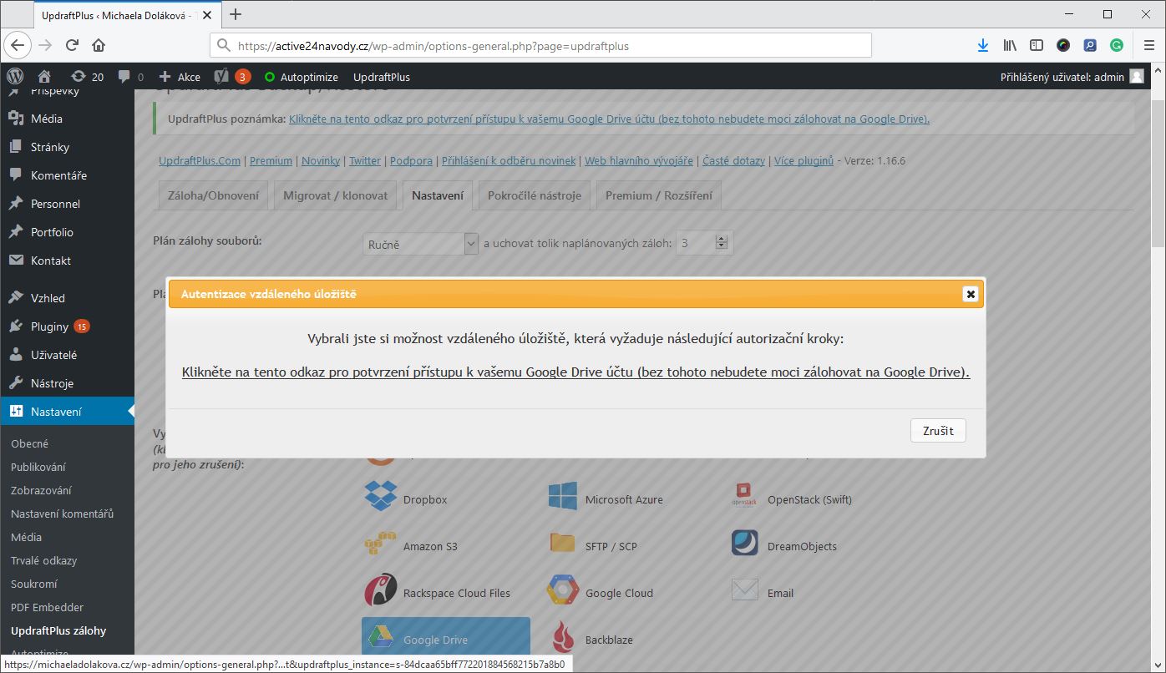
Task: Click the Google Drive authorization link in dialog
Action: pyautogui.click(x=575, y=372)
